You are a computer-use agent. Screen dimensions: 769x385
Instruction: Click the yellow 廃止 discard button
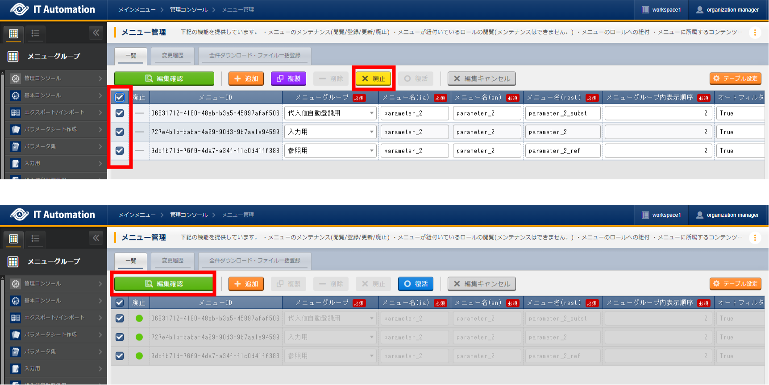click(374, 79)
